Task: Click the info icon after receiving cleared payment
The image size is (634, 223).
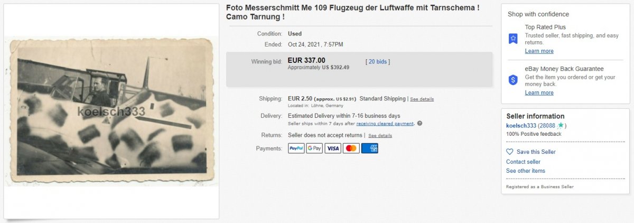Action: click(x=419, y=124)
